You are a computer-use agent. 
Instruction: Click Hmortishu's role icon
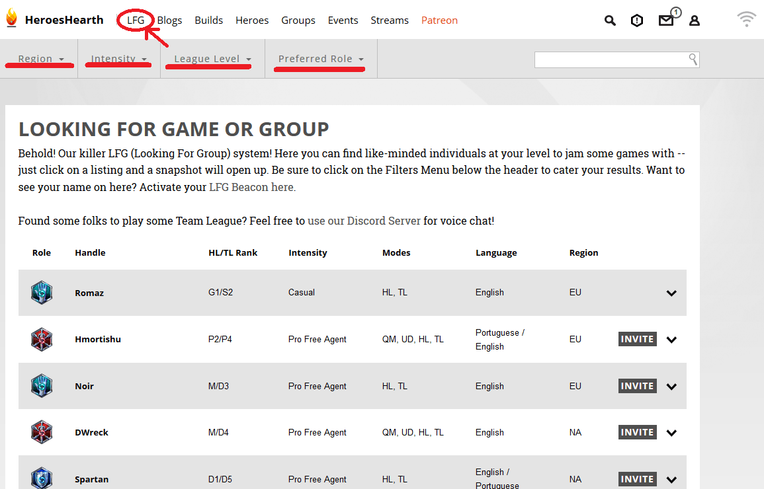(x=42, y=339)
